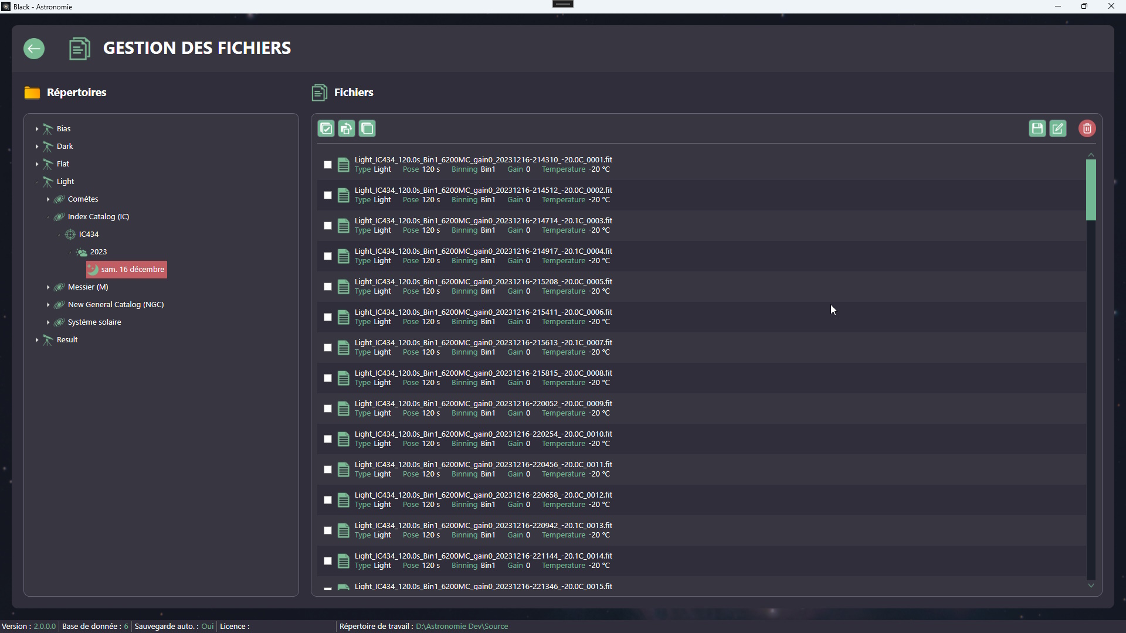Open the New General Catalog (NGC) item
The image size is (1126, 633).
116,305
